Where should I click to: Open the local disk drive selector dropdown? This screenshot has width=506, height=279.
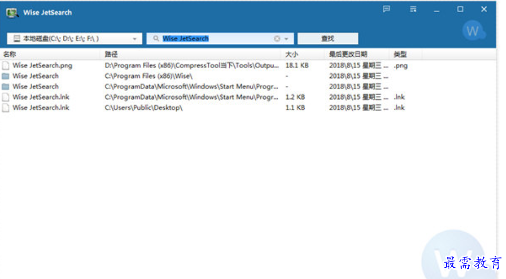click(x=74, y=39)
